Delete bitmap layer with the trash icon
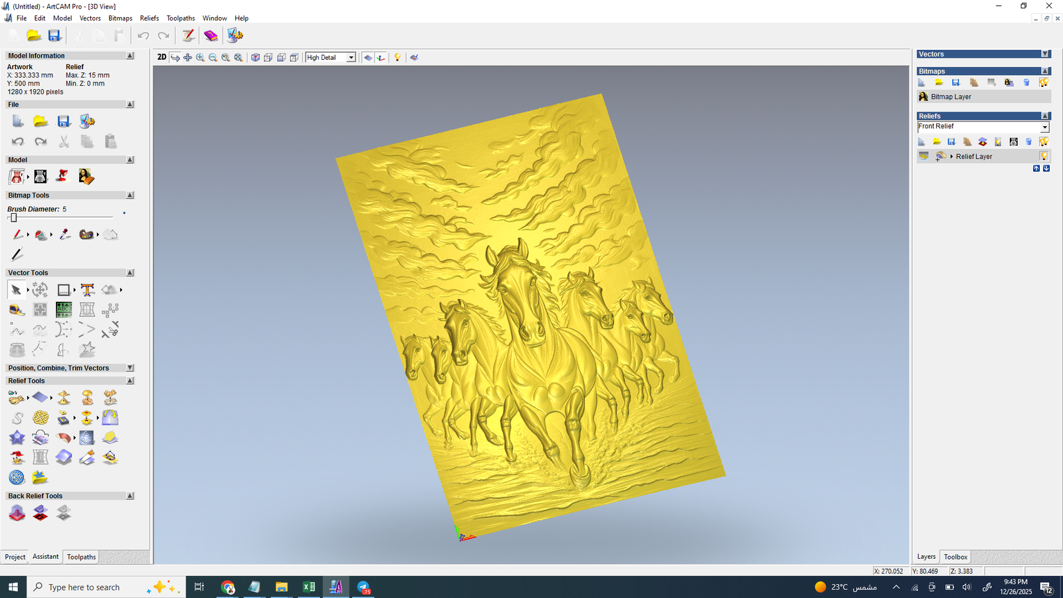 pos(1026,82)
